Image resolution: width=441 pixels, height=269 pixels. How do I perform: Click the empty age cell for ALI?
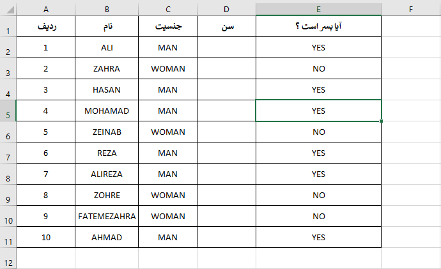tap(226, 47)
